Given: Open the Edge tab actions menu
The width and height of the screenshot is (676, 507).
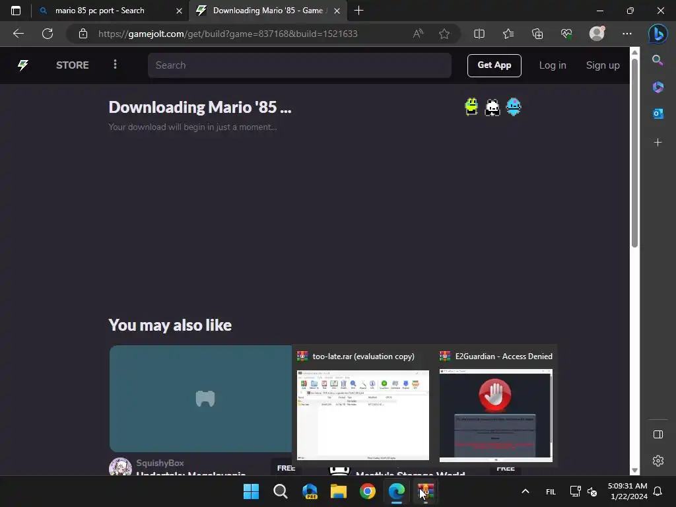Looking at the screenshot, I should tap(16, 11).
